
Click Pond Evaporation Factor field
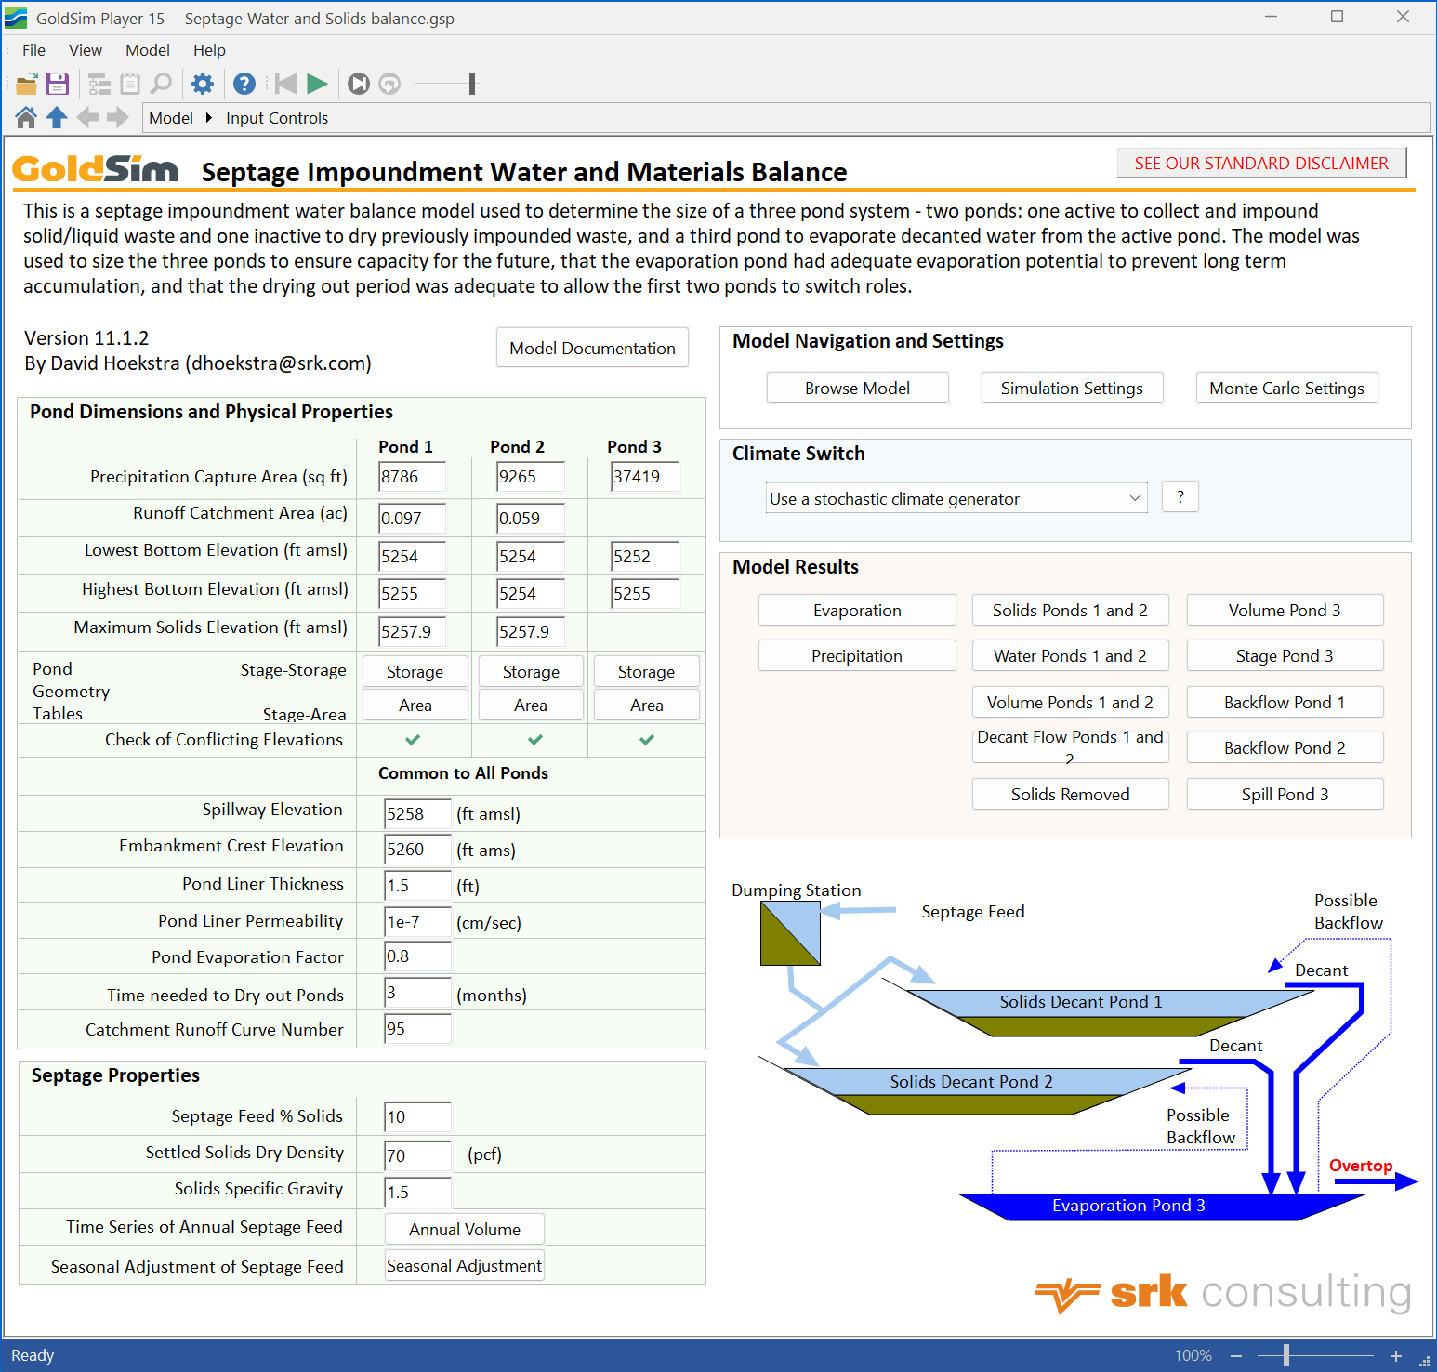click(418, 956)
